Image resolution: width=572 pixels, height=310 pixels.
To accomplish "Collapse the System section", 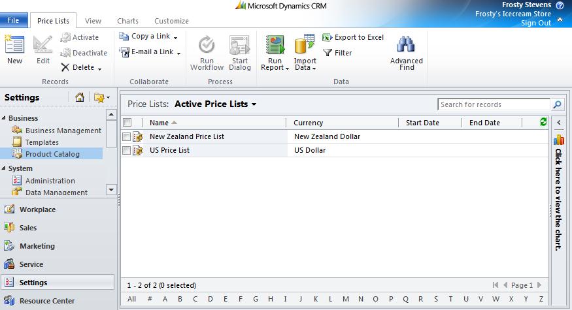I will click(x=4, y=168).
